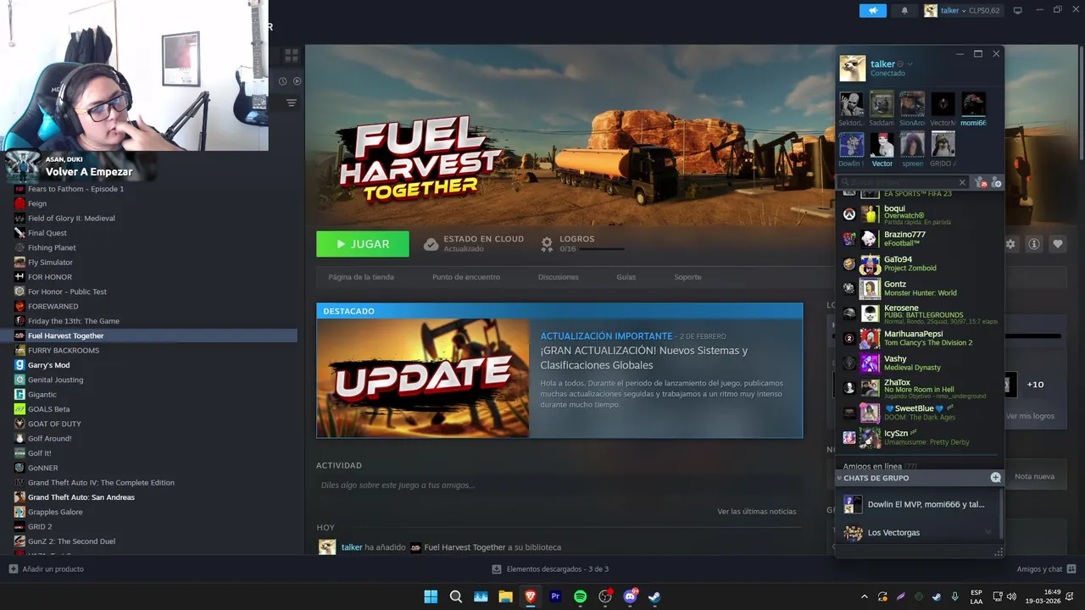Toggle the ready-to-play filter icon

pyautogui.click(x=297, y=81)
